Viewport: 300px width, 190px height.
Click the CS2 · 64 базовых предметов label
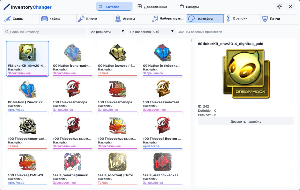pyautogui.click(x=200, y=32)
